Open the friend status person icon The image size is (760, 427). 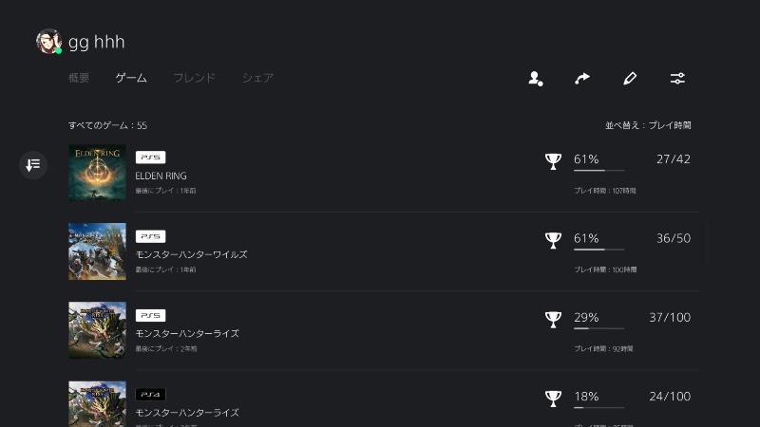(535, 79)
